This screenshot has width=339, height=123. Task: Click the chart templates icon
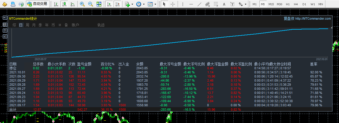coord(150,4)
